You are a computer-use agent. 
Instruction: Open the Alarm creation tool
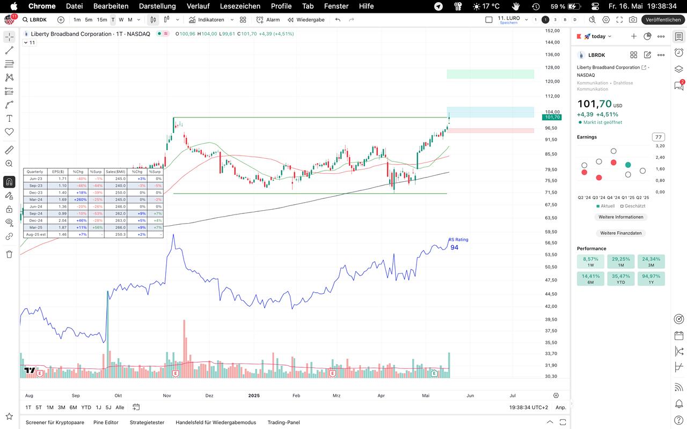pyautogui.click(x=268, y=20)
